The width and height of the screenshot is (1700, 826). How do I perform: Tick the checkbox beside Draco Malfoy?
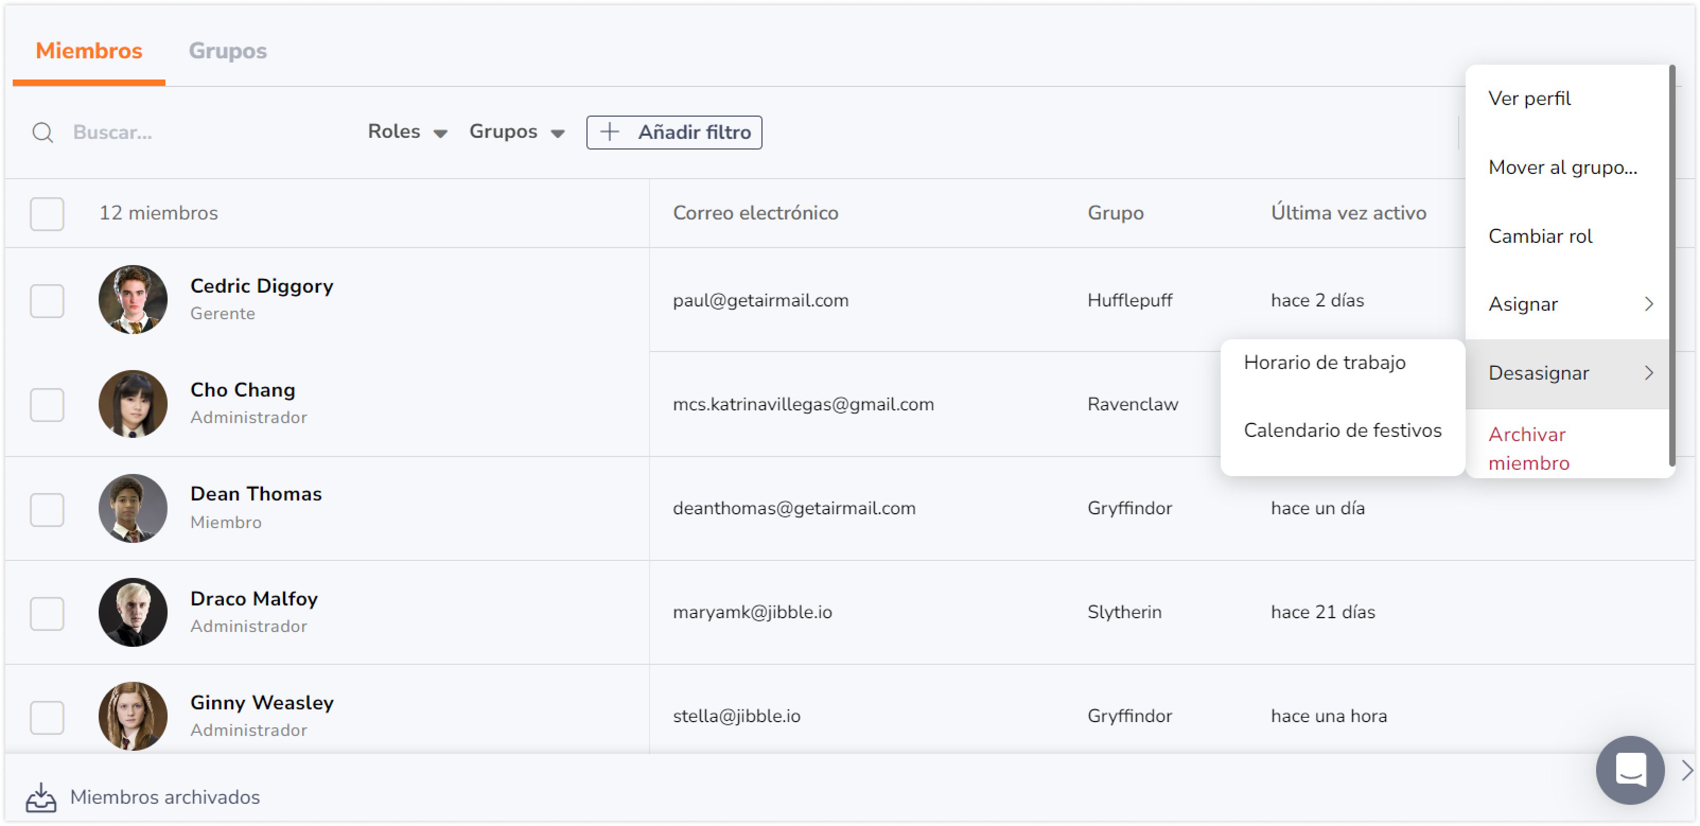coord(47,613)
